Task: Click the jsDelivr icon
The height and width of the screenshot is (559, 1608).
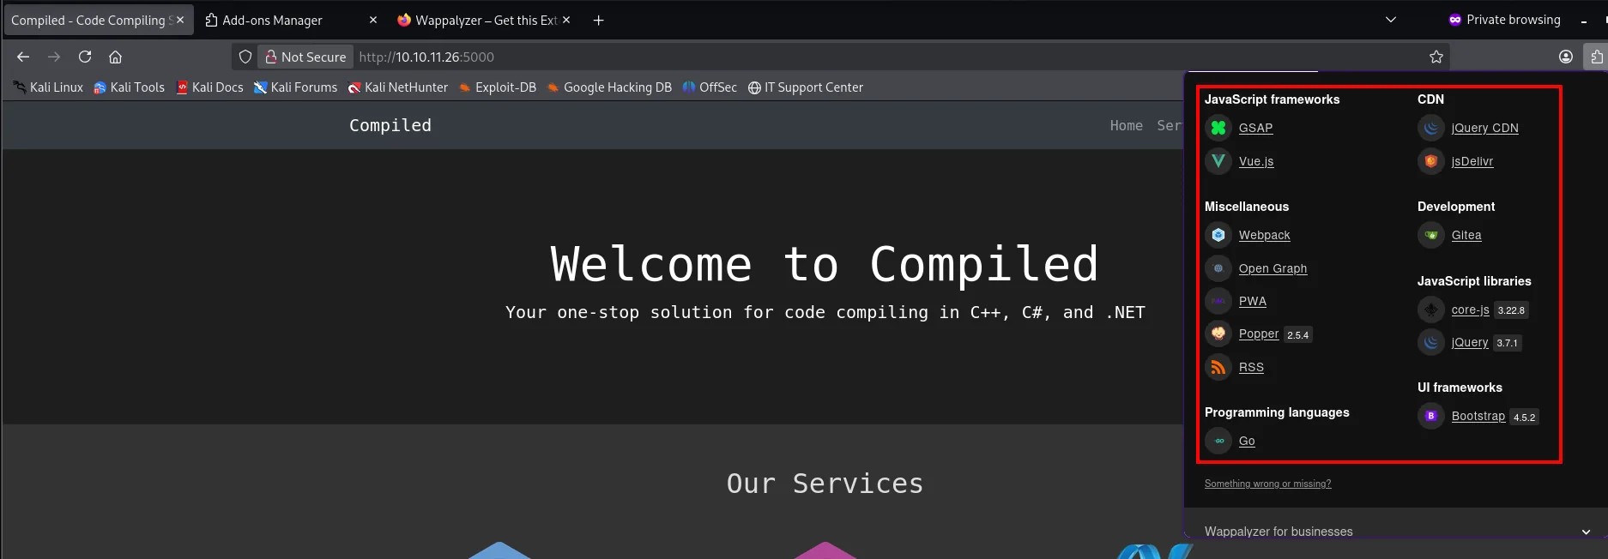Action: [1431, 161]
